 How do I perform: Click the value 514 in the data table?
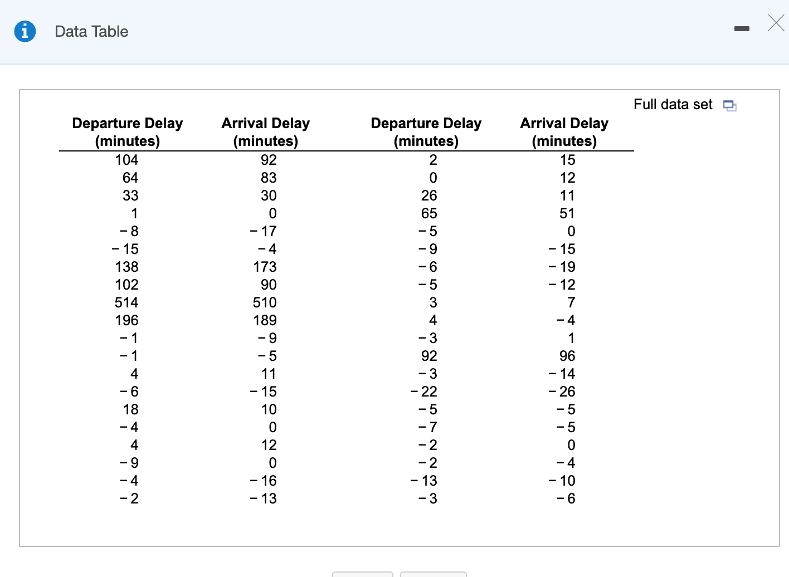click(x=126, y=302)
